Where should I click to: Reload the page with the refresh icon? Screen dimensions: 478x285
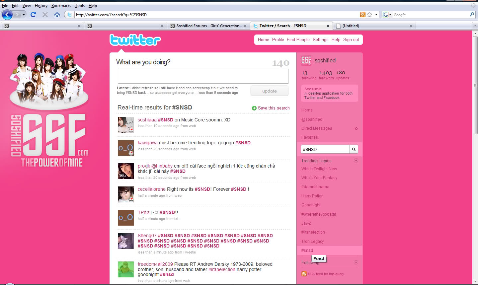point(33,15)
